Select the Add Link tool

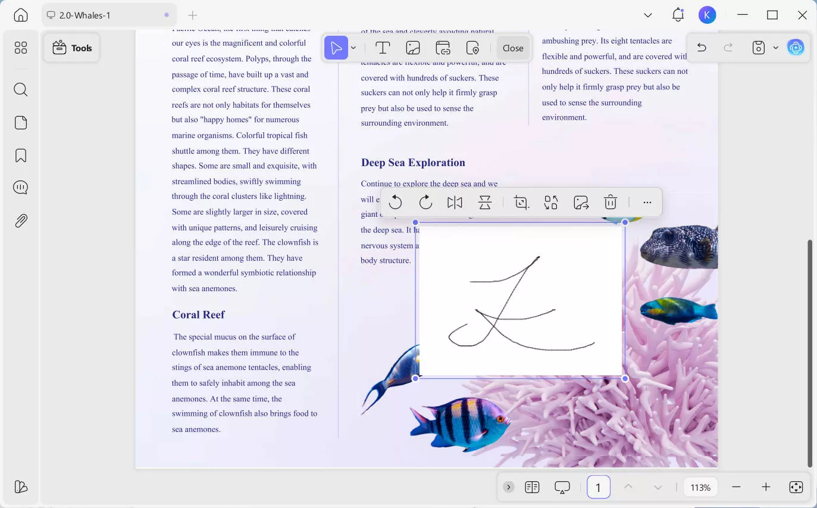point(443,48)
